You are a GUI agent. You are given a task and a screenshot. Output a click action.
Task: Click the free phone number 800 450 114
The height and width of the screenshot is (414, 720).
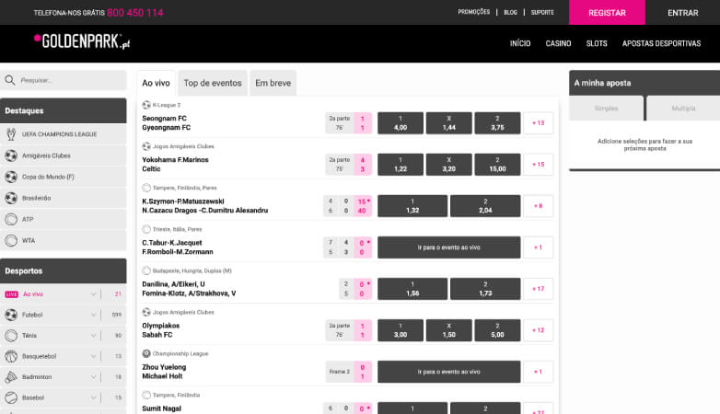point(135,12)
